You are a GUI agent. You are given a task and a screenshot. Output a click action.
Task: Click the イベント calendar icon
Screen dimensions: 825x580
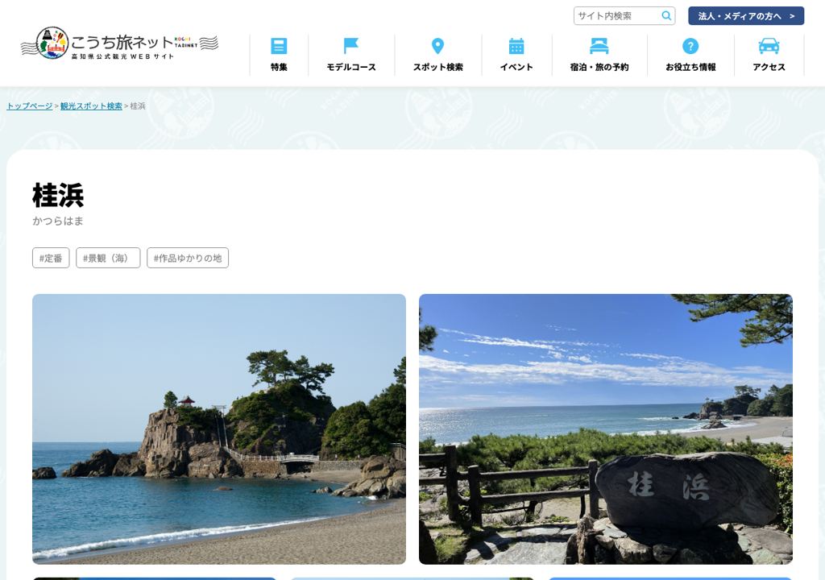516,46
